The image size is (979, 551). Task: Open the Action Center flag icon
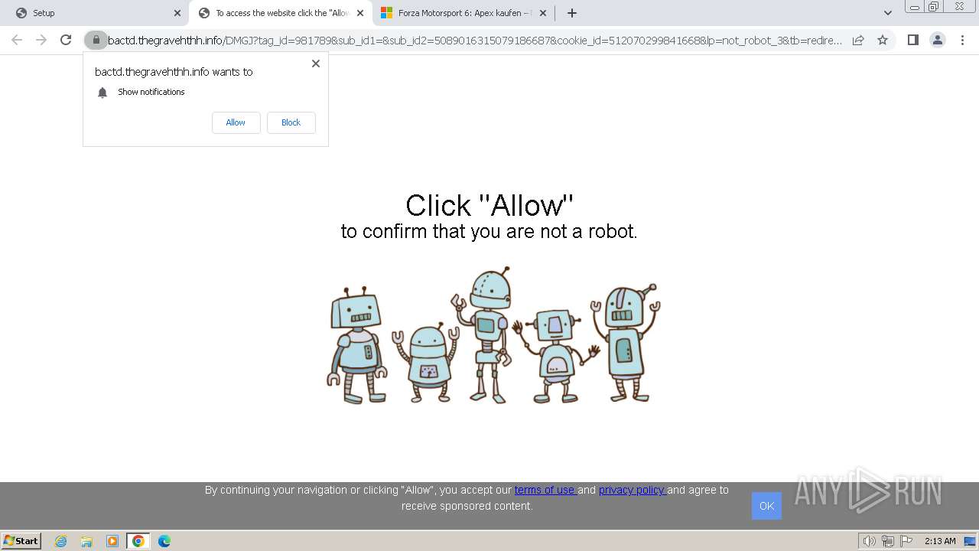point(906,541)
